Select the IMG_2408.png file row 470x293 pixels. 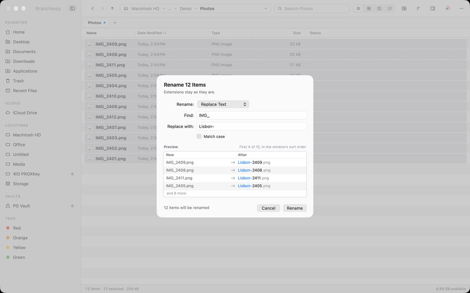point(276,54)
